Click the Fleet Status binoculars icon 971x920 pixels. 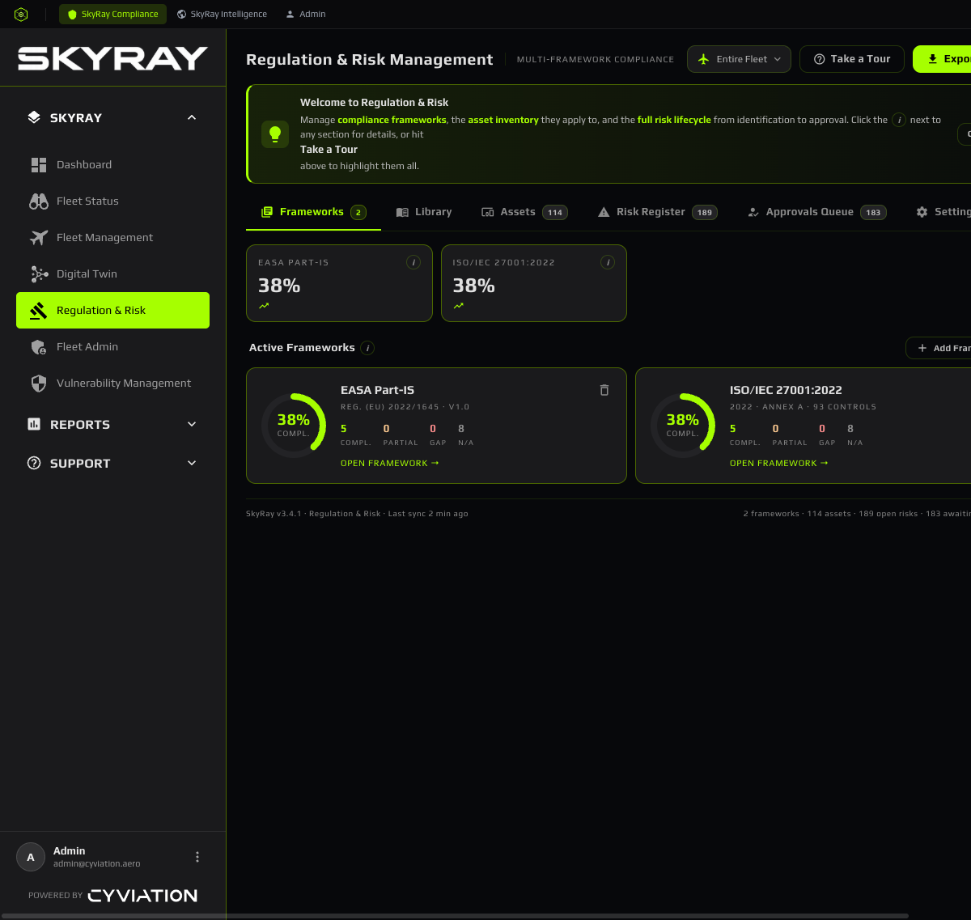39,201
